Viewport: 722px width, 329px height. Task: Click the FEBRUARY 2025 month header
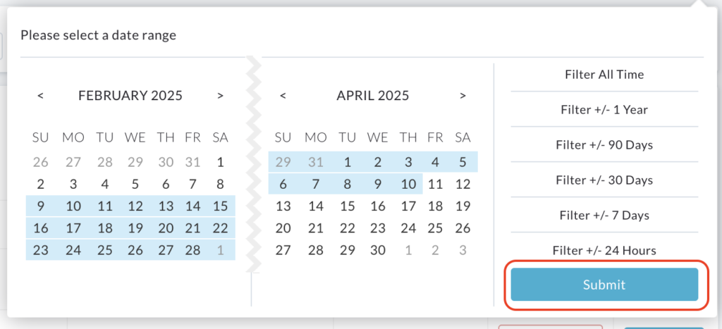click(x=130, y=96)
